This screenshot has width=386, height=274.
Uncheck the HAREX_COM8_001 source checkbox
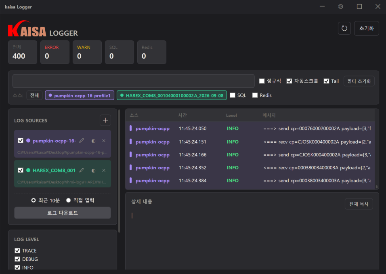(x=21, y=170)
